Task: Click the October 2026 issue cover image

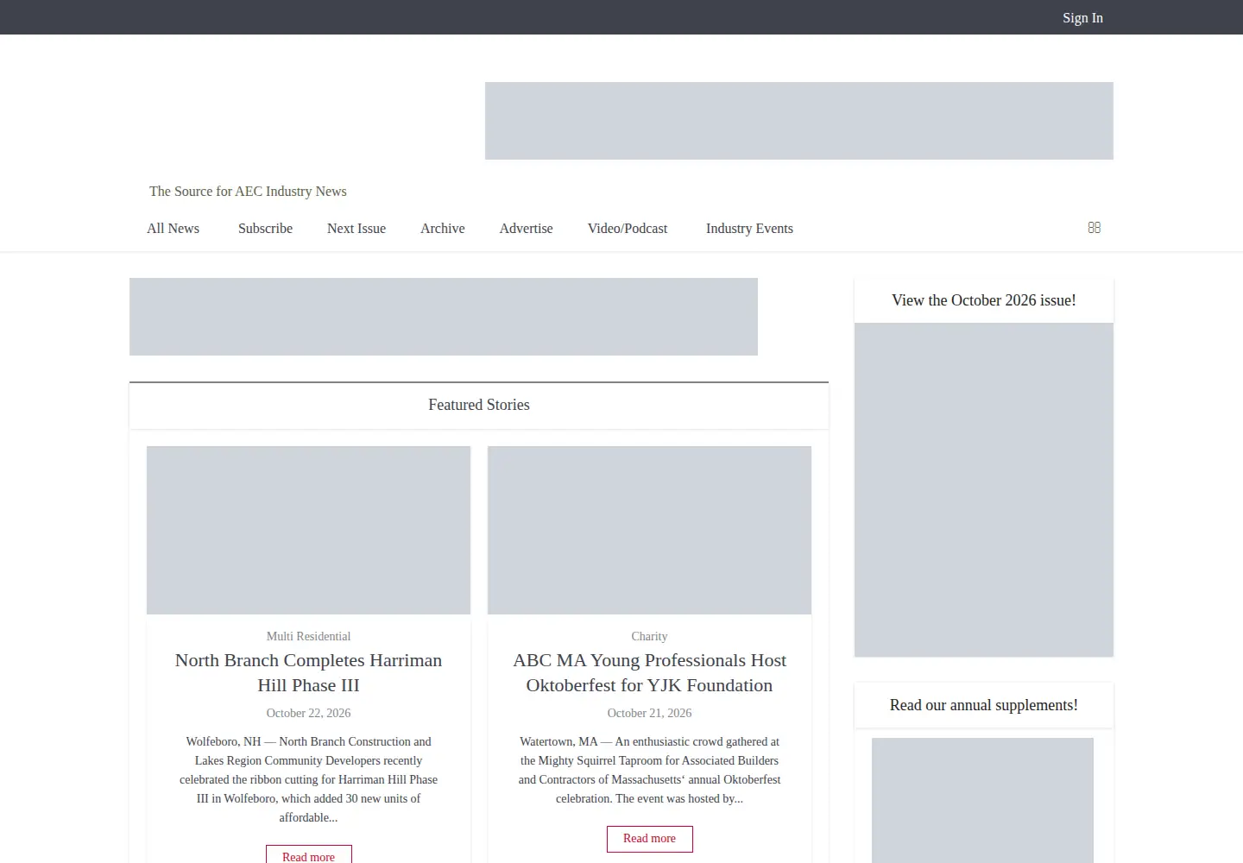Action: 984,490
